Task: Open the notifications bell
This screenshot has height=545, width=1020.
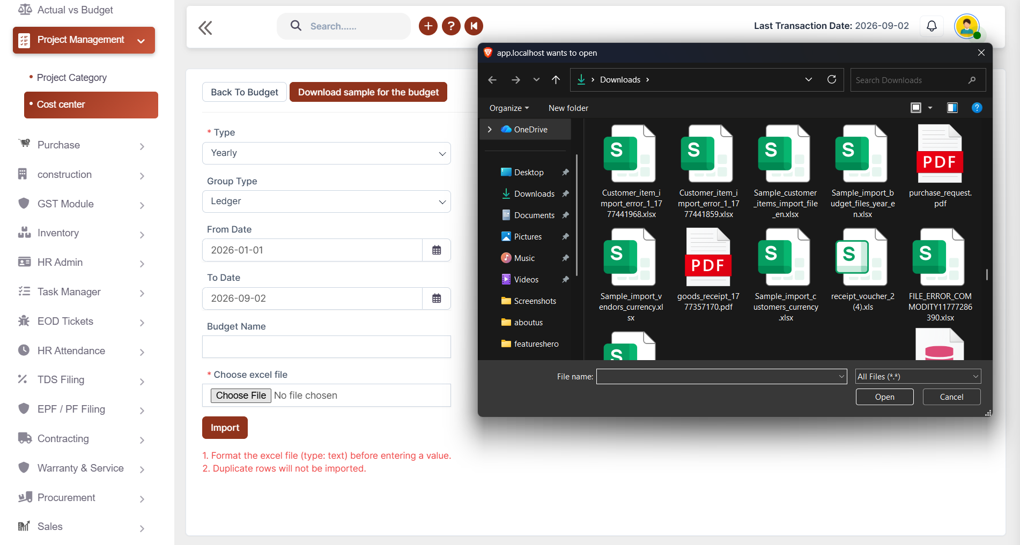Action: (x=932, y=26)
